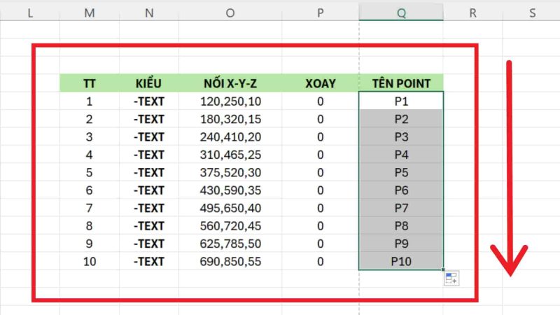Viewport: 560px width, 315px height.
Task: Open the Auto Fill Options icon
Action: click(451, 279)
